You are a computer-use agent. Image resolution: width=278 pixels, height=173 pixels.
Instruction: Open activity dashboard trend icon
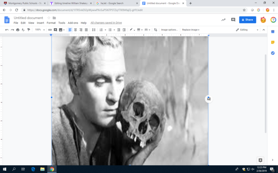(223, 20)
